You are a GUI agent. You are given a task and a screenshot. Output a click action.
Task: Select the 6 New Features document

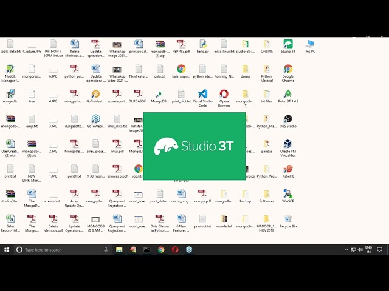[181, 223]
